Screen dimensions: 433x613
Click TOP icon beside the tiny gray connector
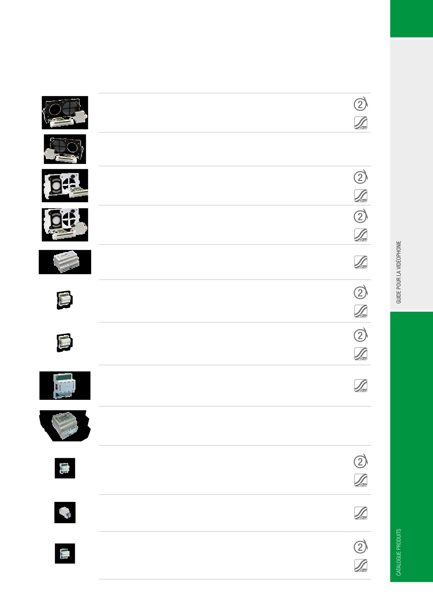[x=361, y=513]
